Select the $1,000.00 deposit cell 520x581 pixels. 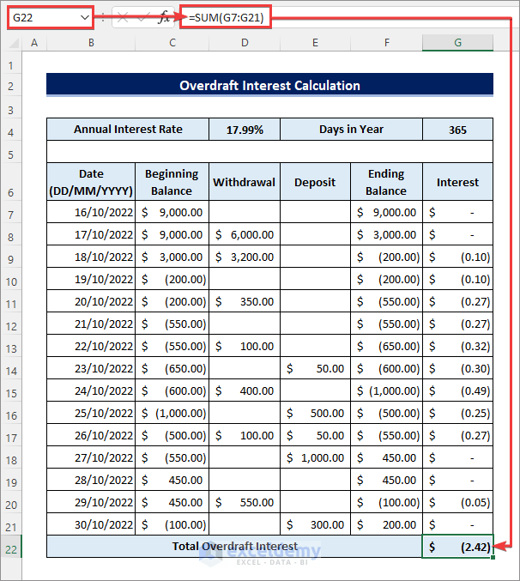(315, 457)
